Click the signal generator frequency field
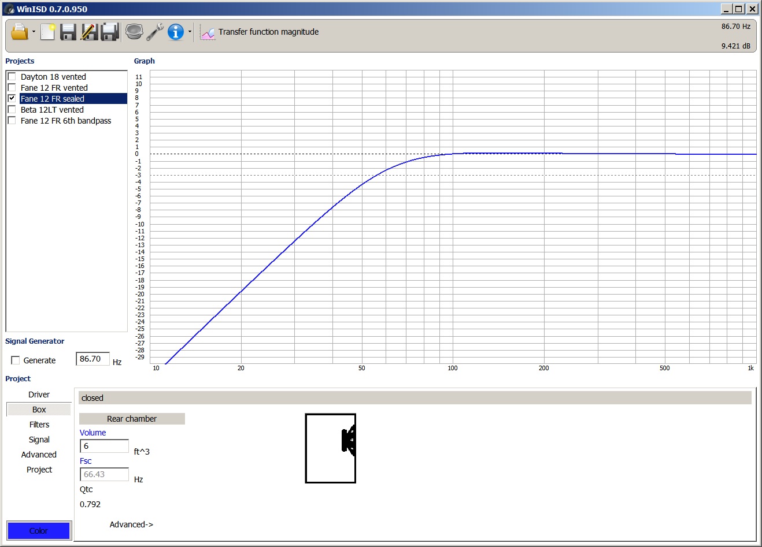Viewport: 762px width, 547px height. pos(93,359)
